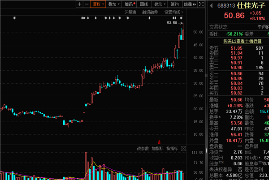Click the leftmost star event marker

coord(14,18)
